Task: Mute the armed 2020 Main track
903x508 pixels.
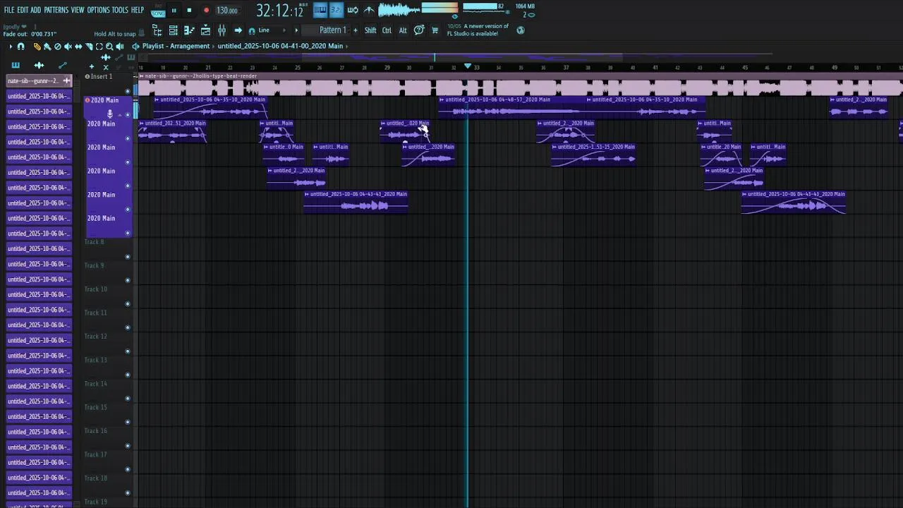Action: 128,115
